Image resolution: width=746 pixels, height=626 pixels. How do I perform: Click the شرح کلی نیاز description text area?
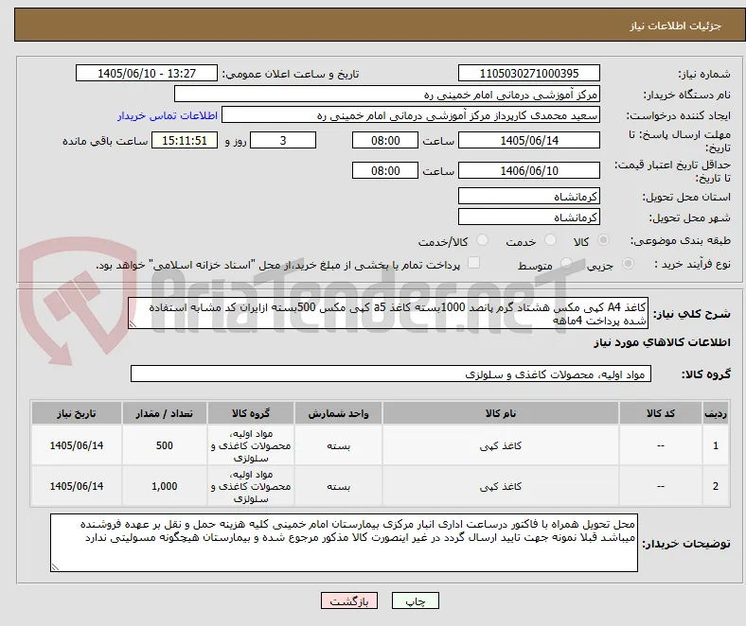[388, 313]
